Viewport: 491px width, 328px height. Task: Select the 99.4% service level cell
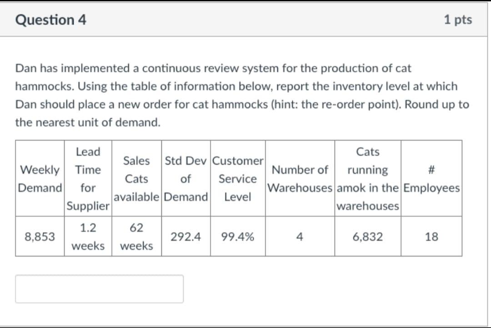tap(237, 236)
